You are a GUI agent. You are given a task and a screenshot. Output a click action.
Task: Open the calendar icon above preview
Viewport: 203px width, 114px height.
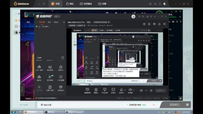[x=144, y=24]
